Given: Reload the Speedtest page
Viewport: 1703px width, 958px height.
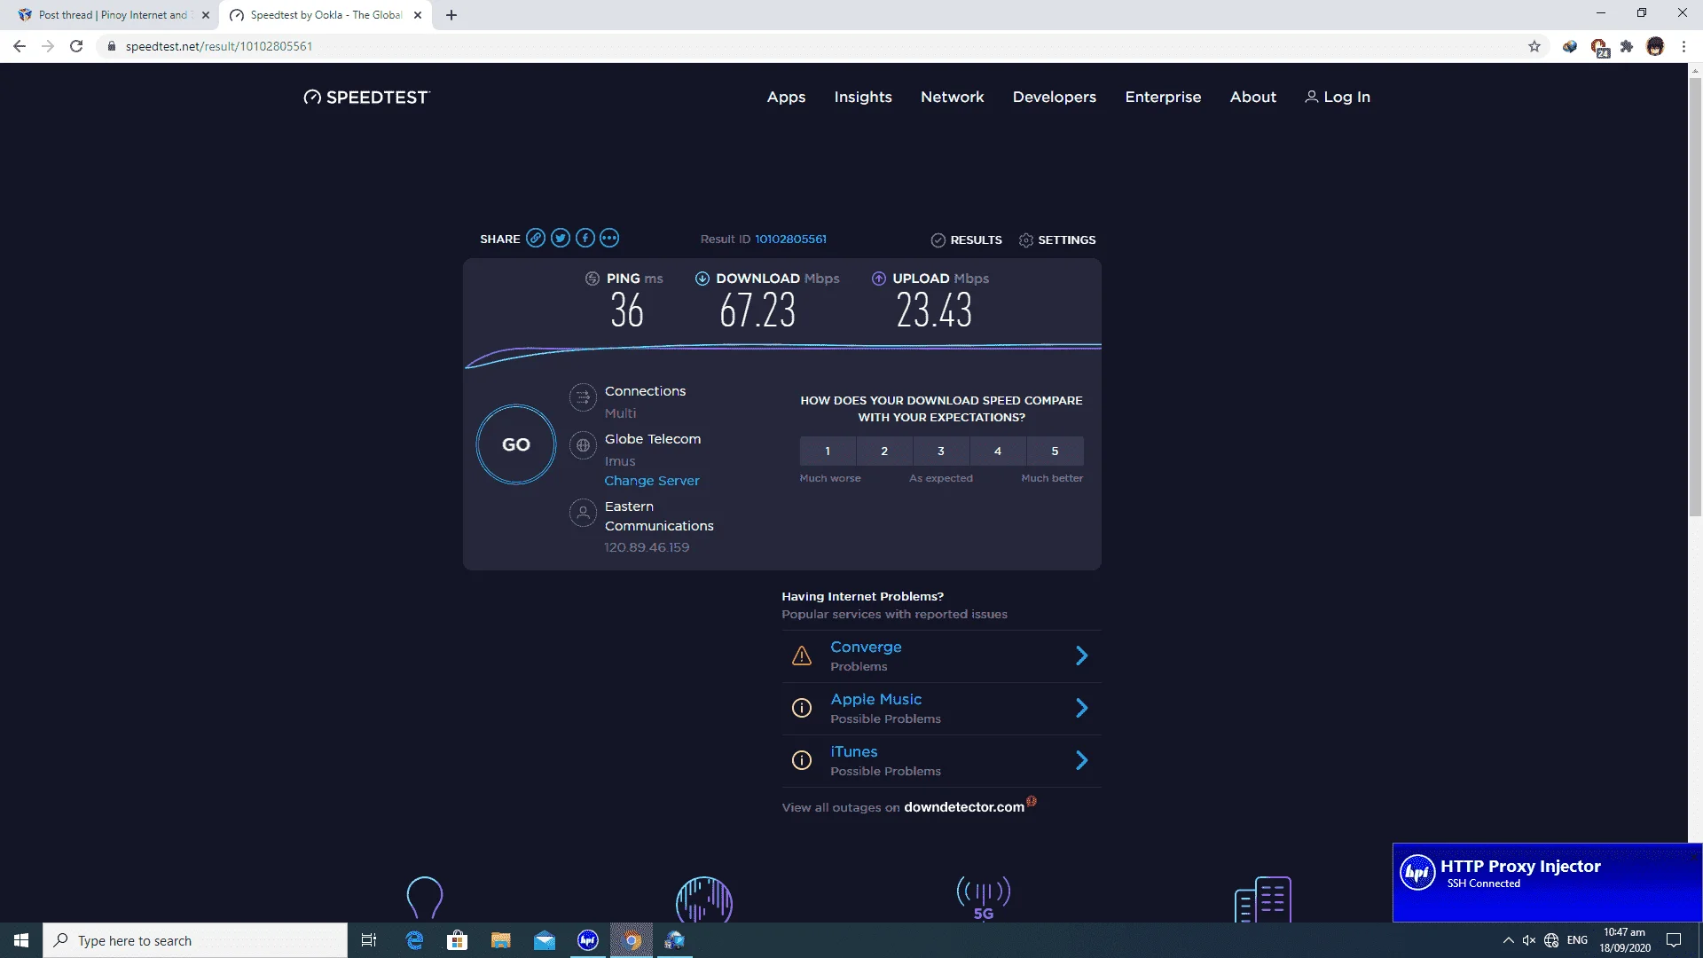Looking at the screenshot, I should pos(76,46).
